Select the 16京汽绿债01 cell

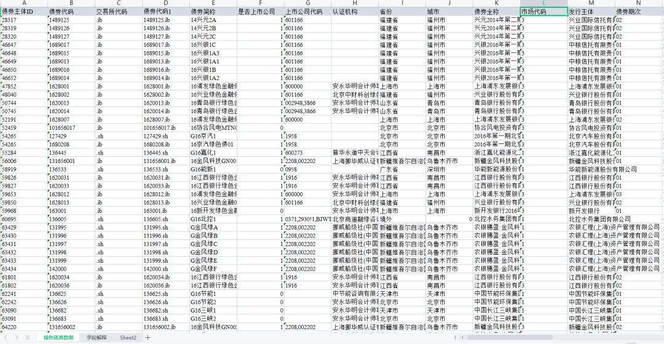point(213,145)
